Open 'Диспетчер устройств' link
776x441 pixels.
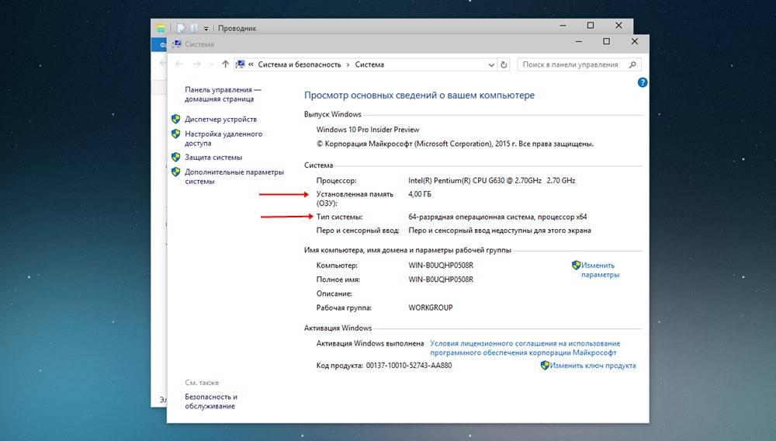pyautogui.click(x=220, y=119)
